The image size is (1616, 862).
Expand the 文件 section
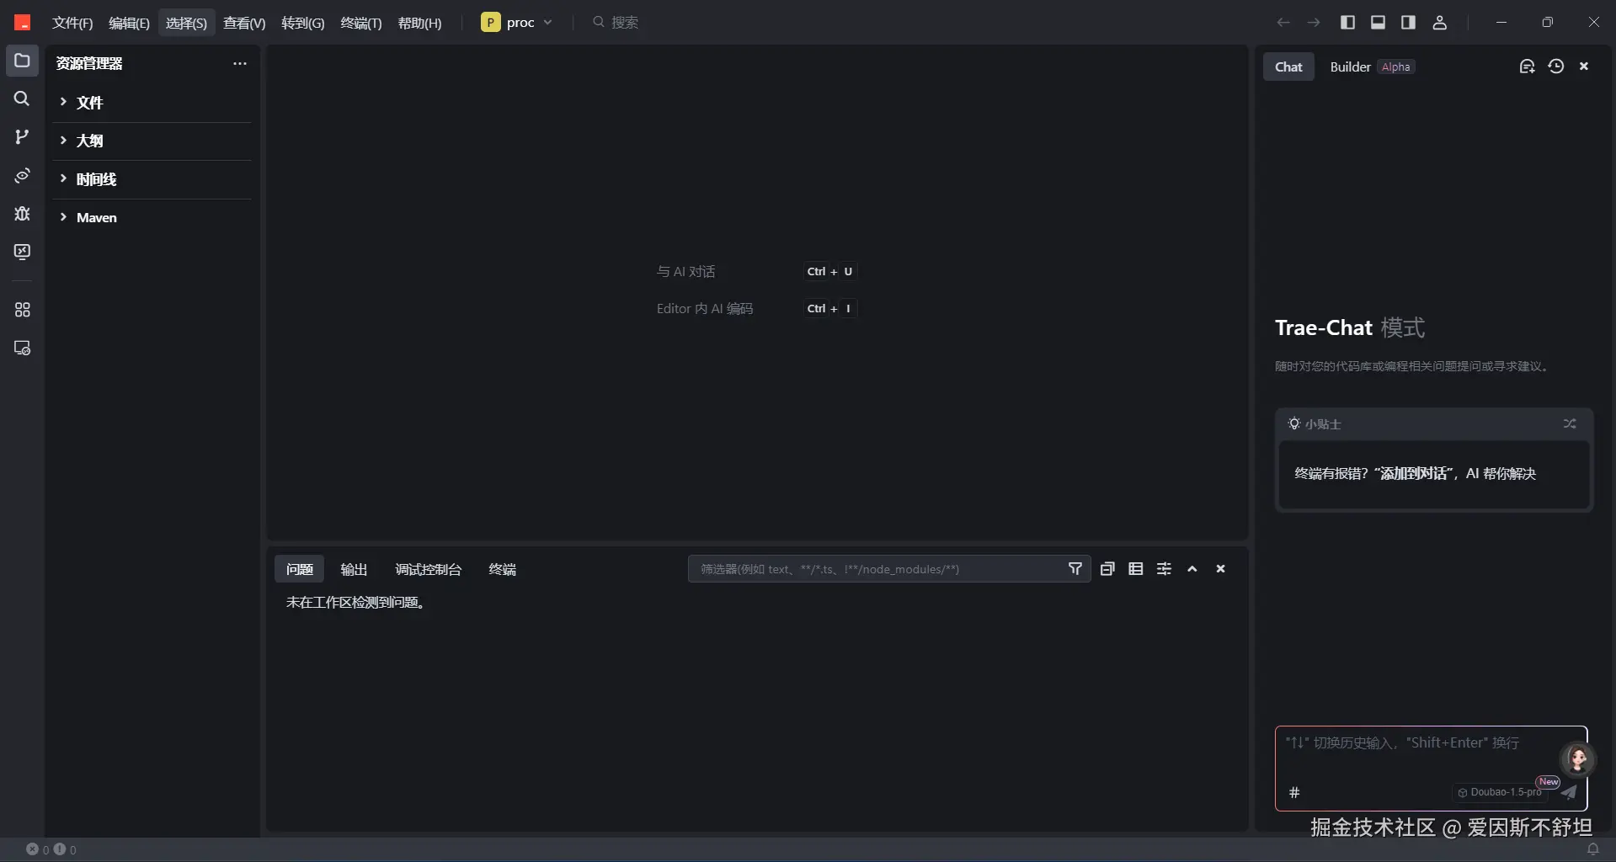coord(152,103)
